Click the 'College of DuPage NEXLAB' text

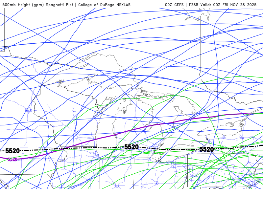[104, 5]
